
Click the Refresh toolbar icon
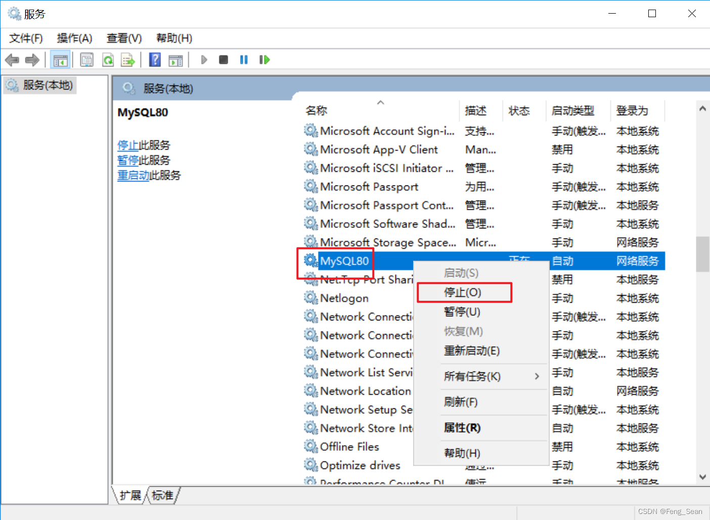click(x=108, y=60)
